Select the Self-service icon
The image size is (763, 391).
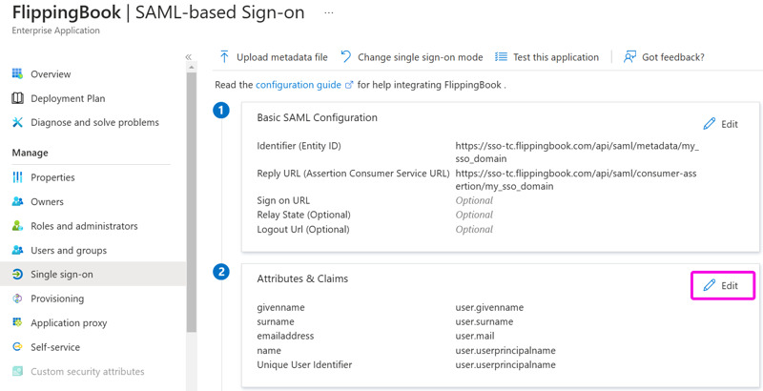[x=17, y=347]
